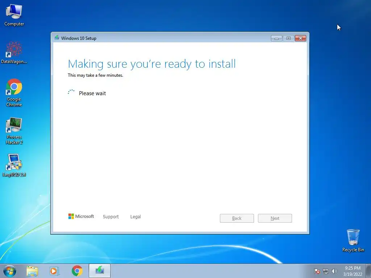Open the Computer desktop icon
The width and height of the screenshot is (371, 278).
click(x=14, y=14)
